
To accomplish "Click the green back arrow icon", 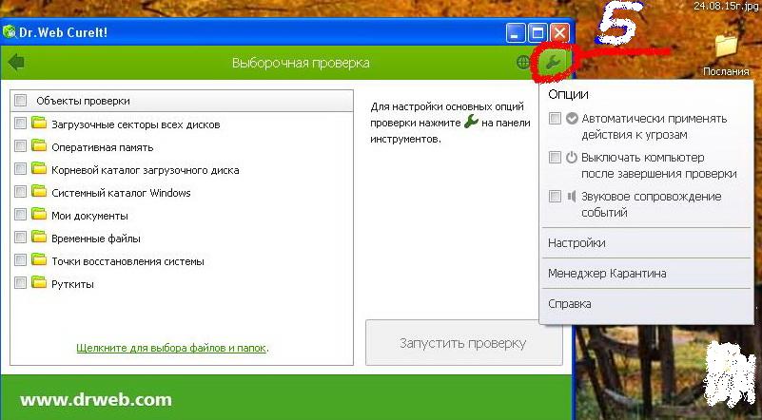I will pos(16,62).
